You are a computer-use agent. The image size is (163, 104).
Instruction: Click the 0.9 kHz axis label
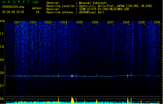point(2,60)
